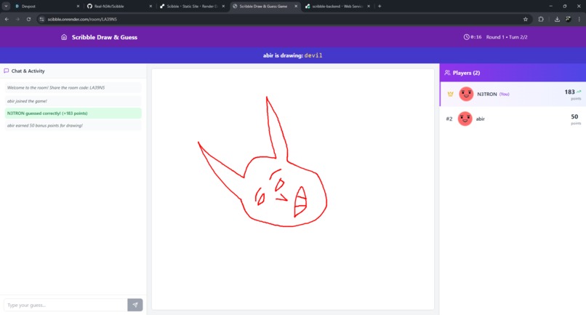Click the site info icon in address bar
Viewport: 586px width, 315px height.
point(42,19)
